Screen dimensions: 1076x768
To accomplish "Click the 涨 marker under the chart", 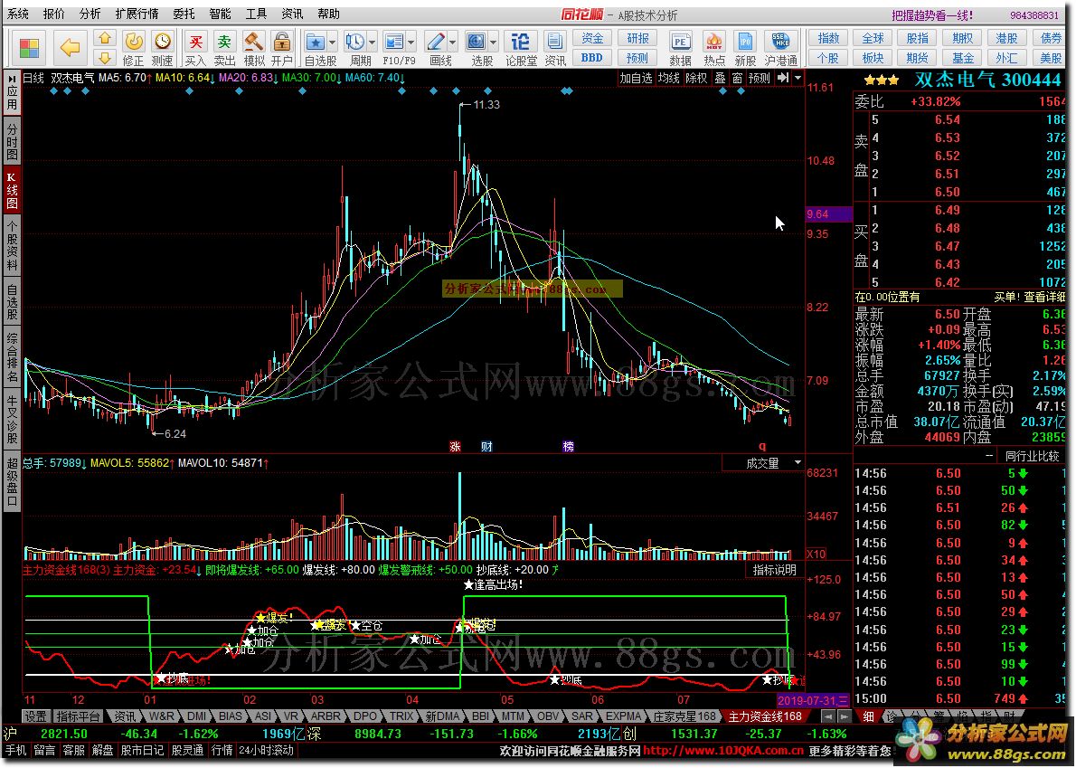I will (455, 447).
